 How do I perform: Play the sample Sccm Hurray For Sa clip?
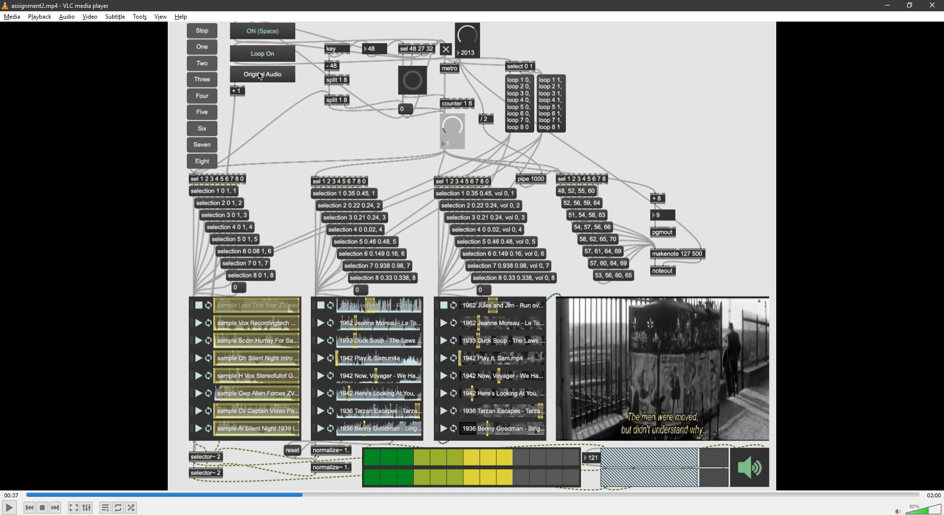(198, 341)
